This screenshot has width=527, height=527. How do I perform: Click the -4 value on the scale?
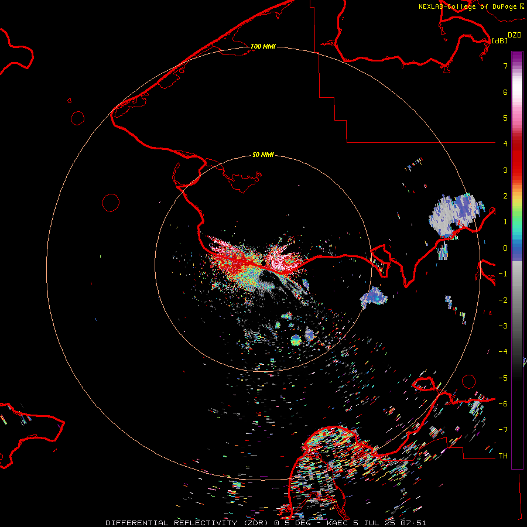coord(503,352)
